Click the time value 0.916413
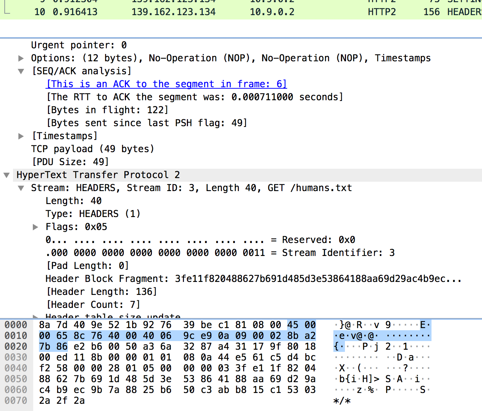482x411 pixels. tap(75, 12)
